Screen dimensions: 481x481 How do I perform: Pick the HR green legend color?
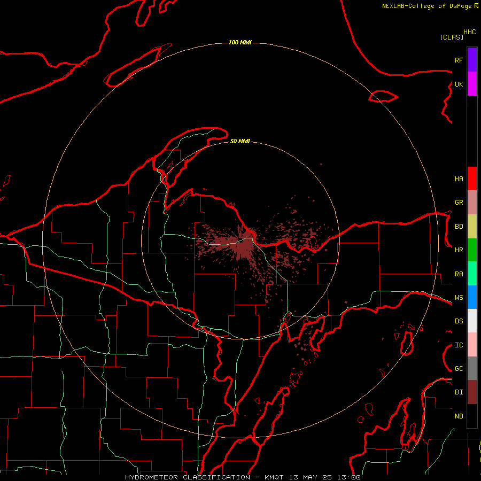coord(472,250)
